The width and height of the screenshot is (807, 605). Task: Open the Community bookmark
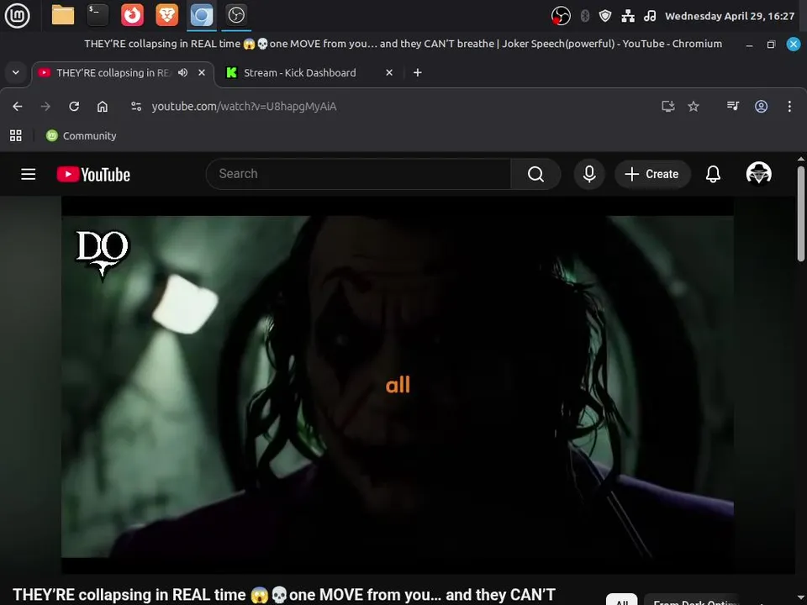coord(82,136)
